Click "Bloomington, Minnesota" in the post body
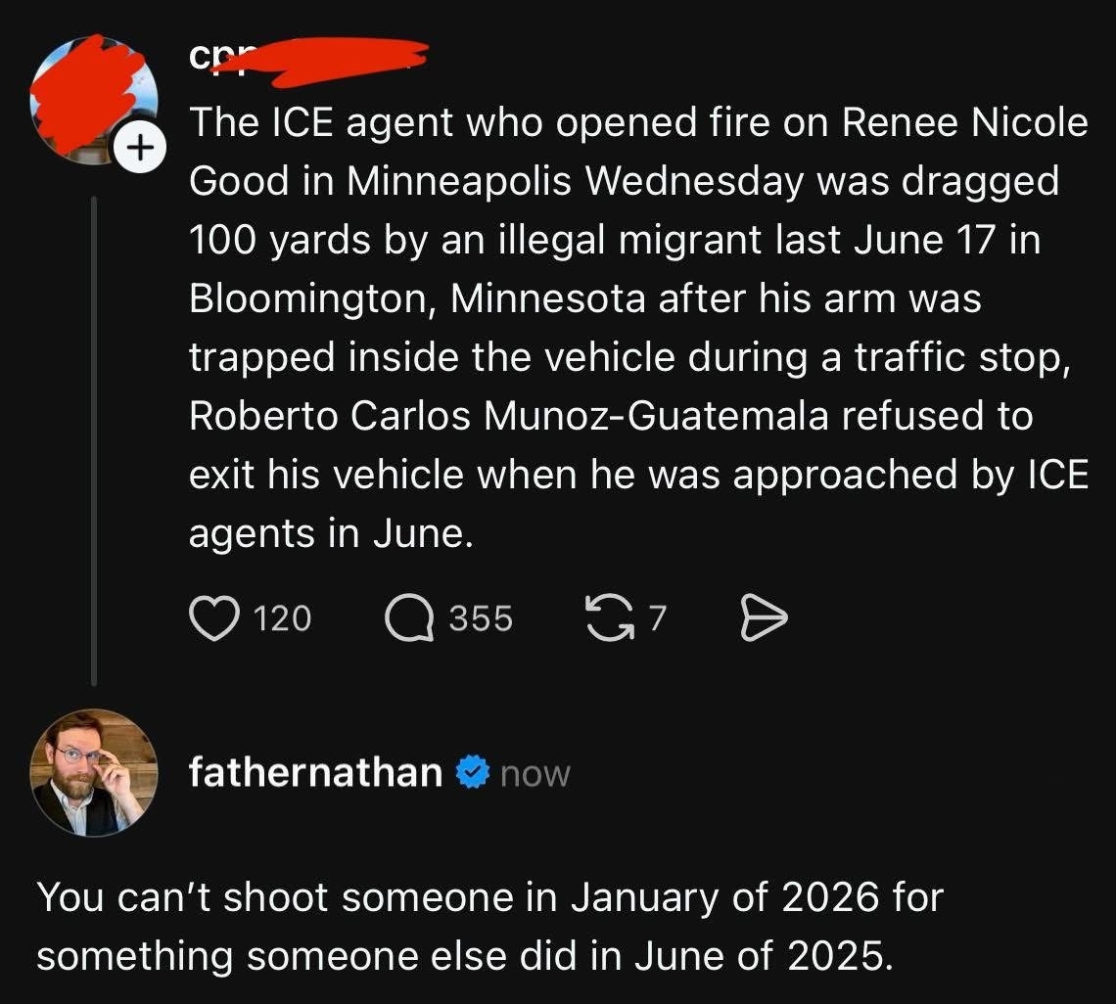The height and width of the screenshot is (1004, 1116). [x=417, y=298]
